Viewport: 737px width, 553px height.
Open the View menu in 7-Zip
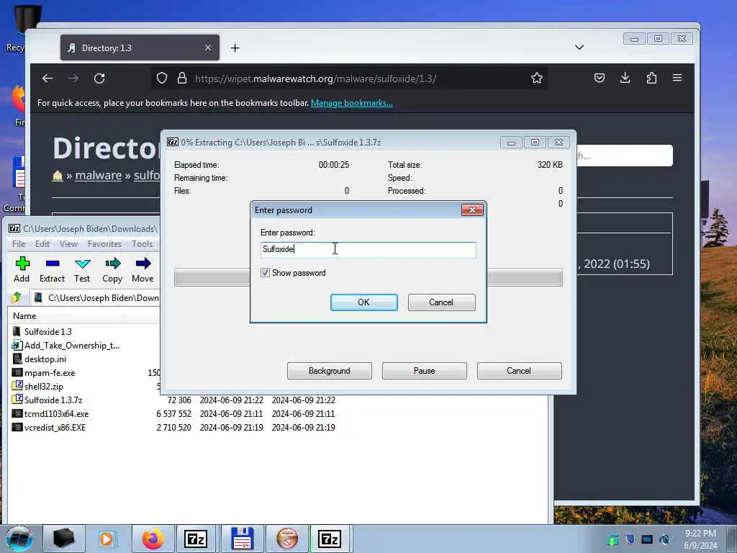click(x=68, y=244)
